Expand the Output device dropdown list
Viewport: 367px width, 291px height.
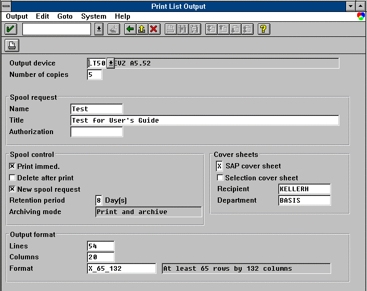coord(111,63)
